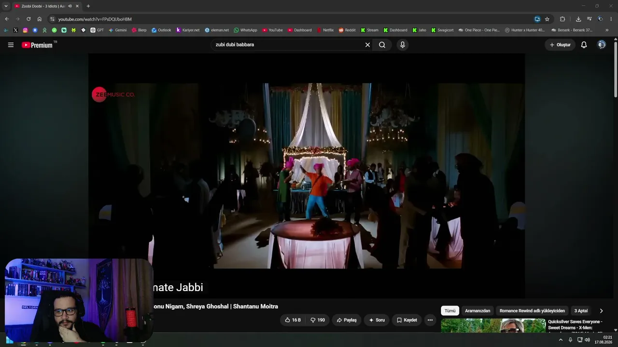Save the video with Kaydet

tap(407, 320)
